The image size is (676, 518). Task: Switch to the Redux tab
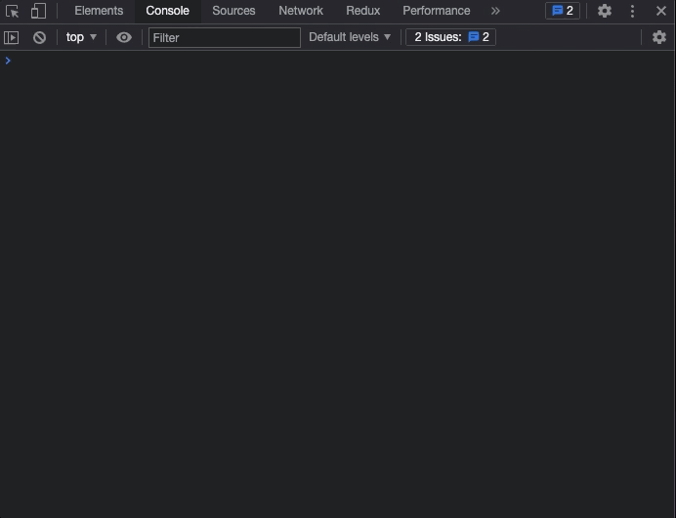(x=363, y=11)
